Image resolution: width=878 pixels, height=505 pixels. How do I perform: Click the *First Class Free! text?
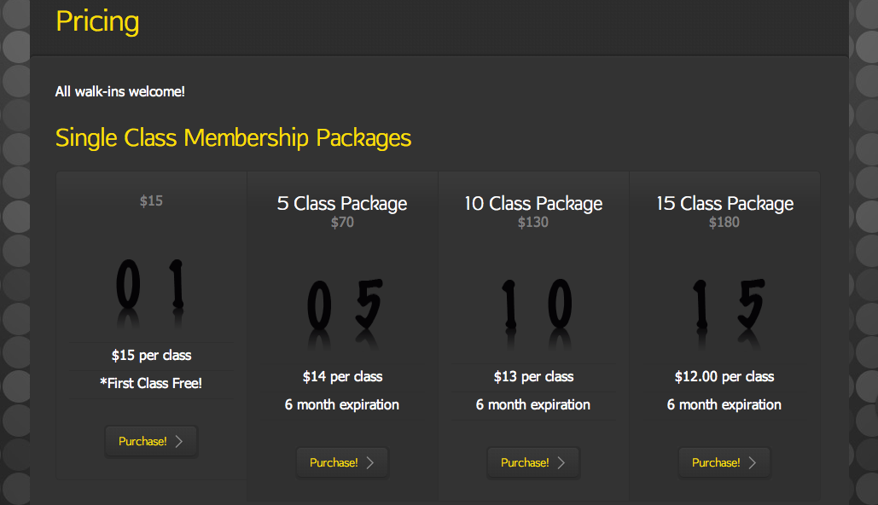pyautogui.click(x=151, y=384)
